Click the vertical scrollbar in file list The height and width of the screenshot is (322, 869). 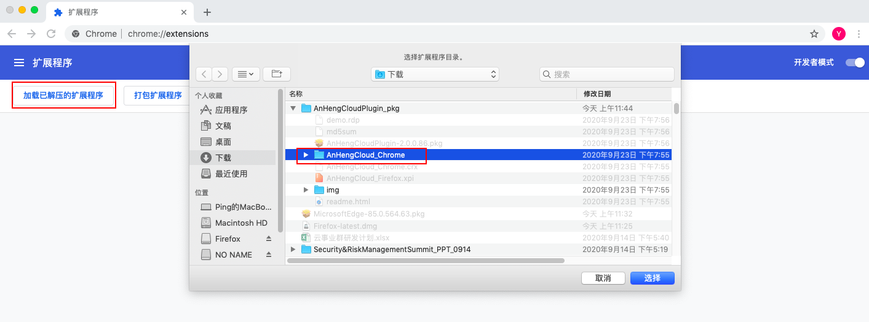(677, 109)
